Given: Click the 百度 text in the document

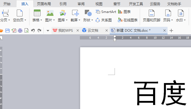Looking at the screenshot, I should 160,93.
